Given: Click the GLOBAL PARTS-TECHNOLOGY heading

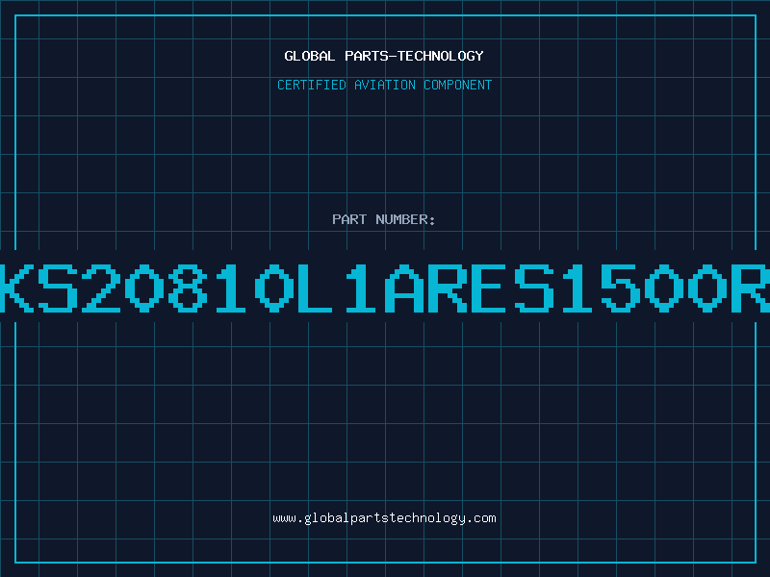Looking at the screenshot, I should (384, 56).
